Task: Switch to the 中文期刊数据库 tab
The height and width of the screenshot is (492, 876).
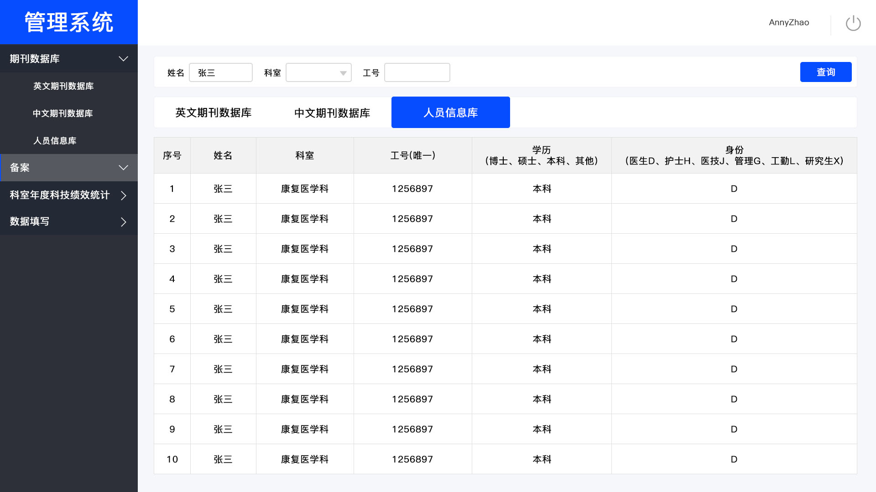Action: (x=332, y=113)
